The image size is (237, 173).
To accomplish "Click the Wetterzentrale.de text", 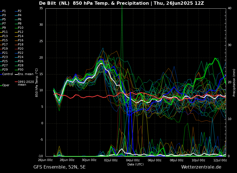I will point(201,167).
